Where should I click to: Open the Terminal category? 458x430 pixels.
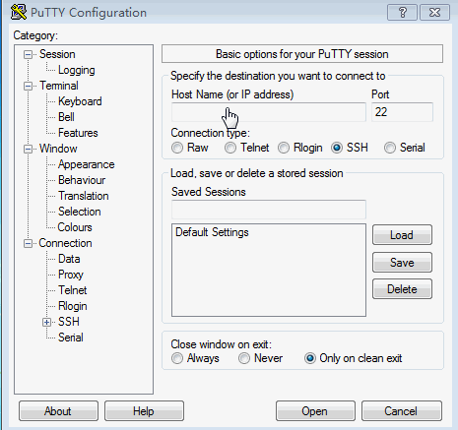click(x=59, y=86)
